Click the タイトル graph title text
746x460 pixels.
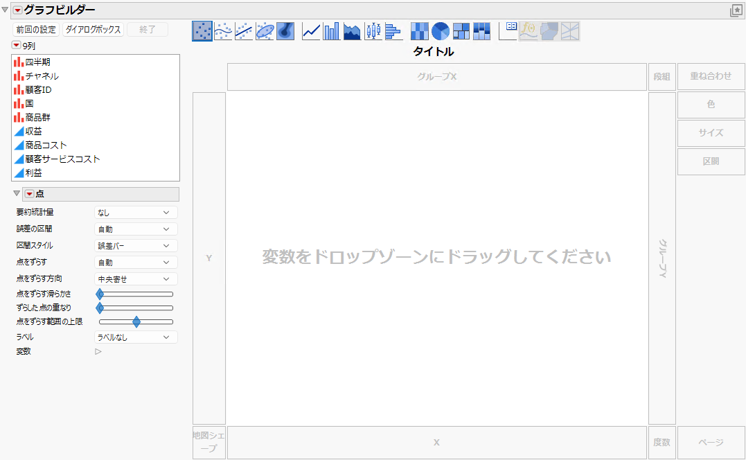(434, 51)
